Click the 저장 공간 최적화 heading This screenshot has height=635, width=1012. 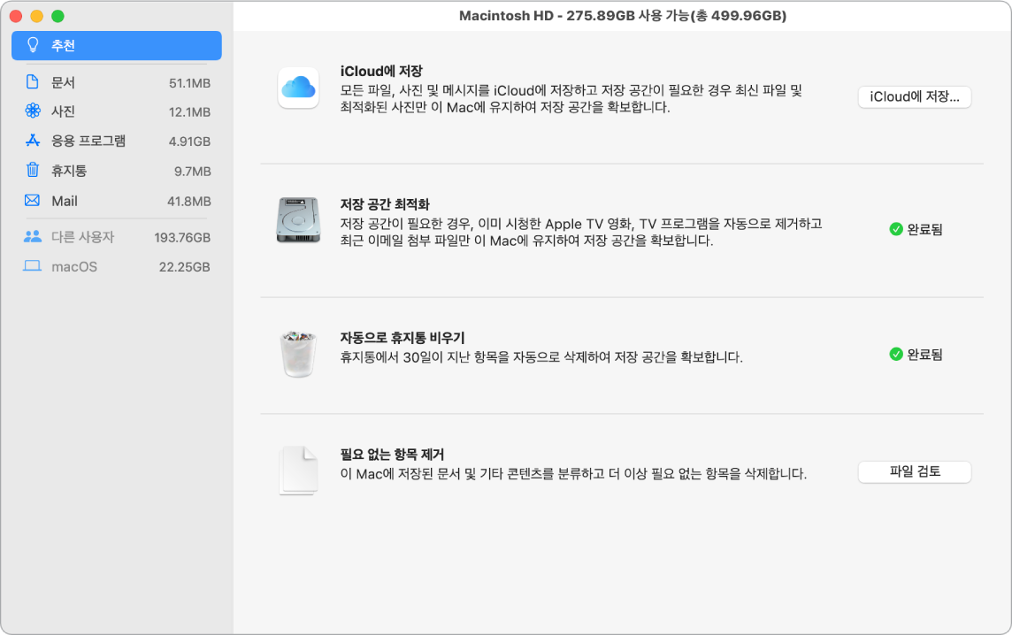[x=385, y=204]
